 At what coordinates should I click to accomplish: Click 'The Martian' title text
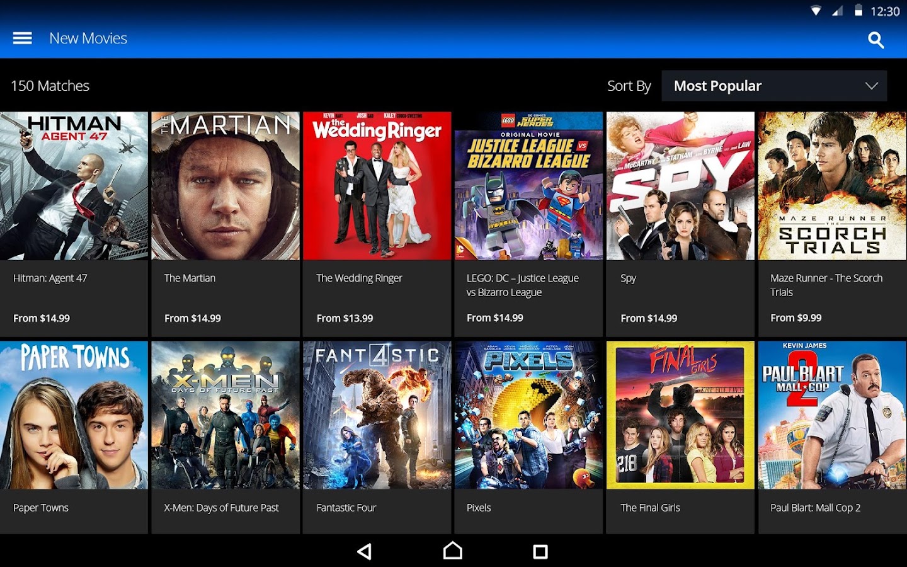[x=190, y=278]
